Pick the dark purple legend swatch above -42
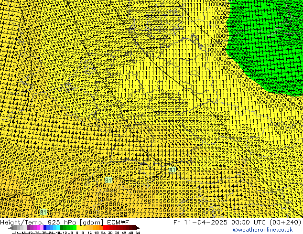This screenshot has width=303, height=234. click(28, 227)
